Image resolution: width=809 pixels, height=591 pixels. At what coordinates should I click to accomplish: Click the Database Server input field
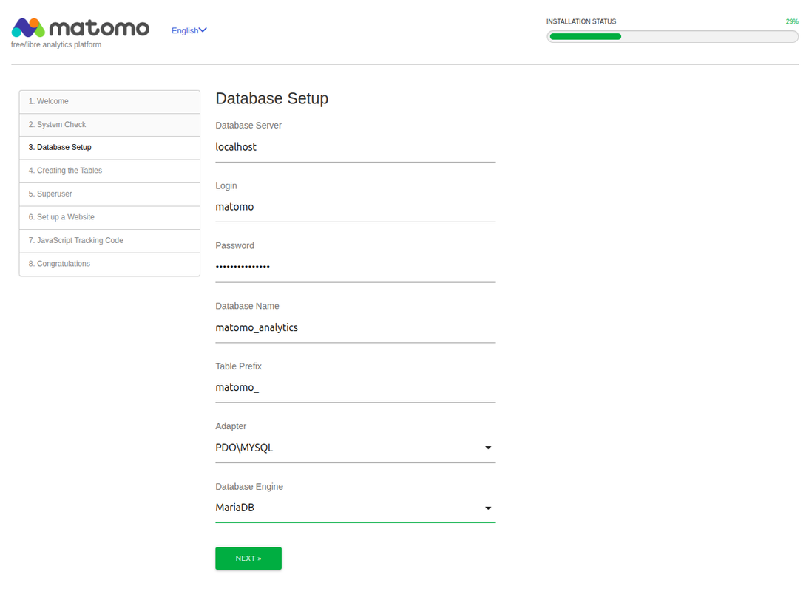[x=355, y=147]
